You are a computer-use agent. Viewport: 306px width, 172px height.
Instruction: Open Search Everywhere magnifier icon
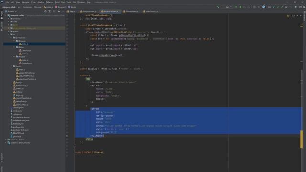coord(304,7)
